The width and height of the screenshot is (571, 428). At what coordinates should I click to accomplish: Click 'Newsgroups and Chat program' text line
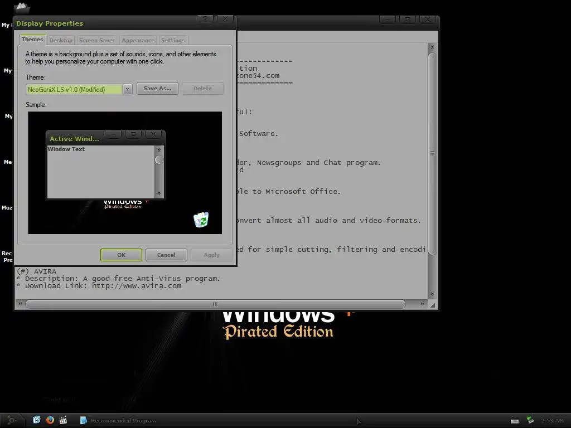pyautogui.click(x=318, y=163)
